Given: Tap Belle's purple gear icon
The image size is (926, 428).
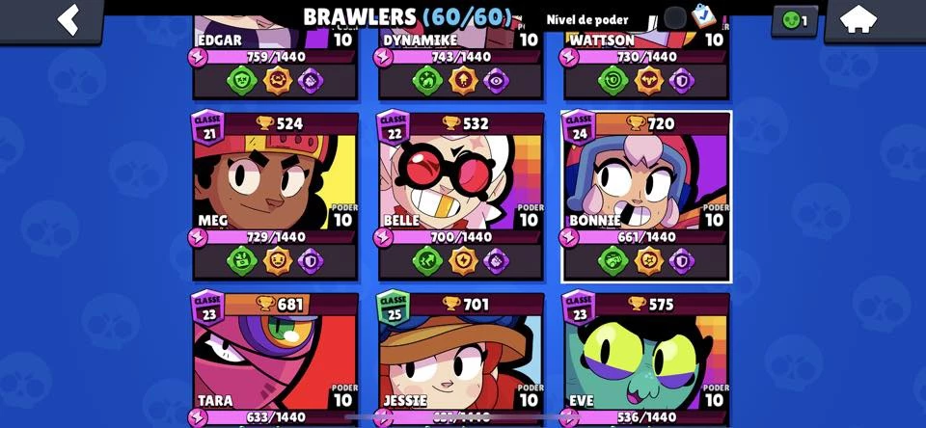Looking at the screenshot, I should [x=496, y=261].
